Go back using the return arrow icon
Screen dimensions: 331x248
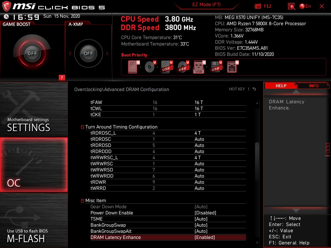coord(254,89)
